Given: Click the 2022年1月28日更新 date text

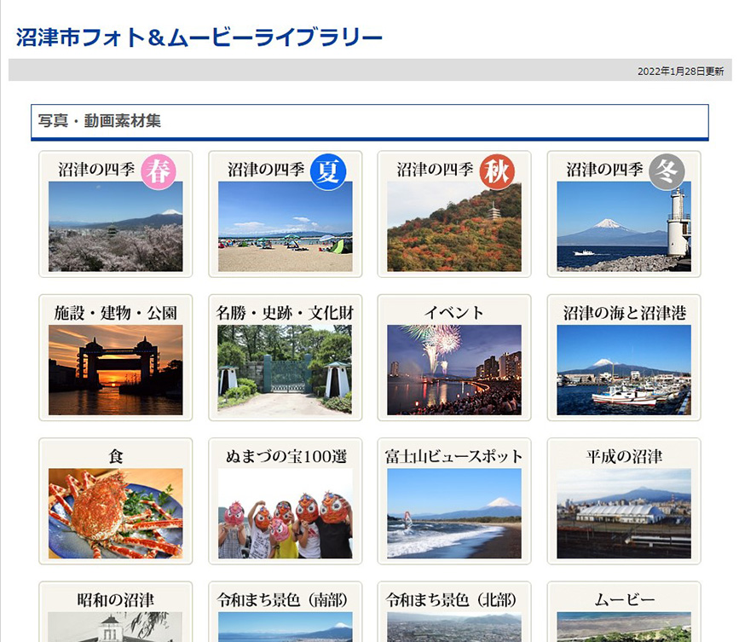Looking at the screenshot, I should (680, 71).
